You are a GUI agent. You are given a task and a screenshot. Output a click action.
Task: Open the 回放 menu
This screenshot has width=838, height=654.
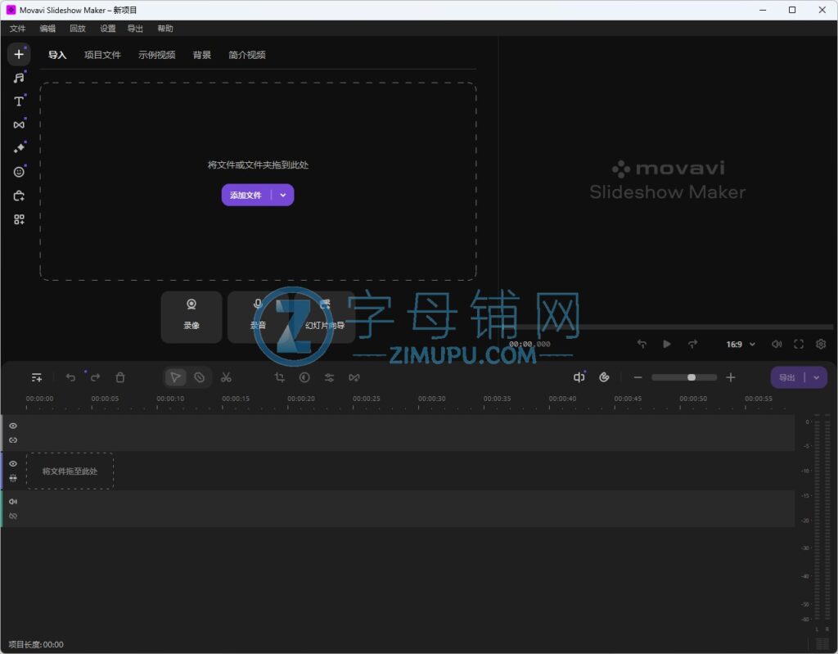coord(78,29)
